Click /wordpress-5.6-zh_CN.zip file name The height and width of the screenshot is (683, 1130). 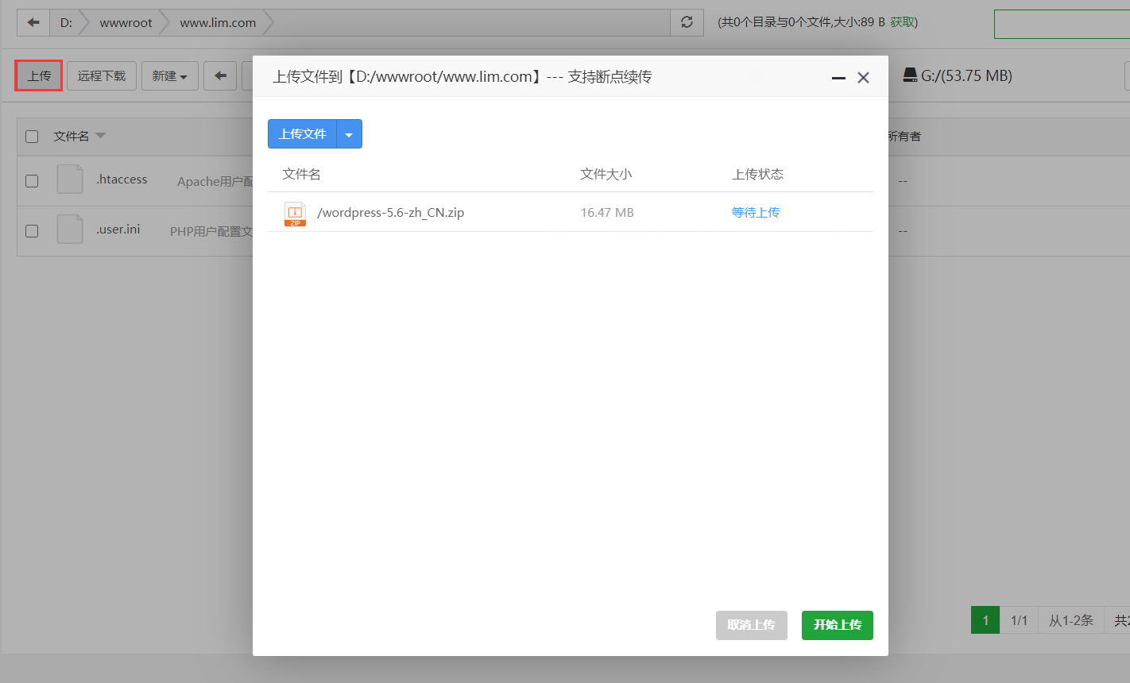[x=391, y=213]
